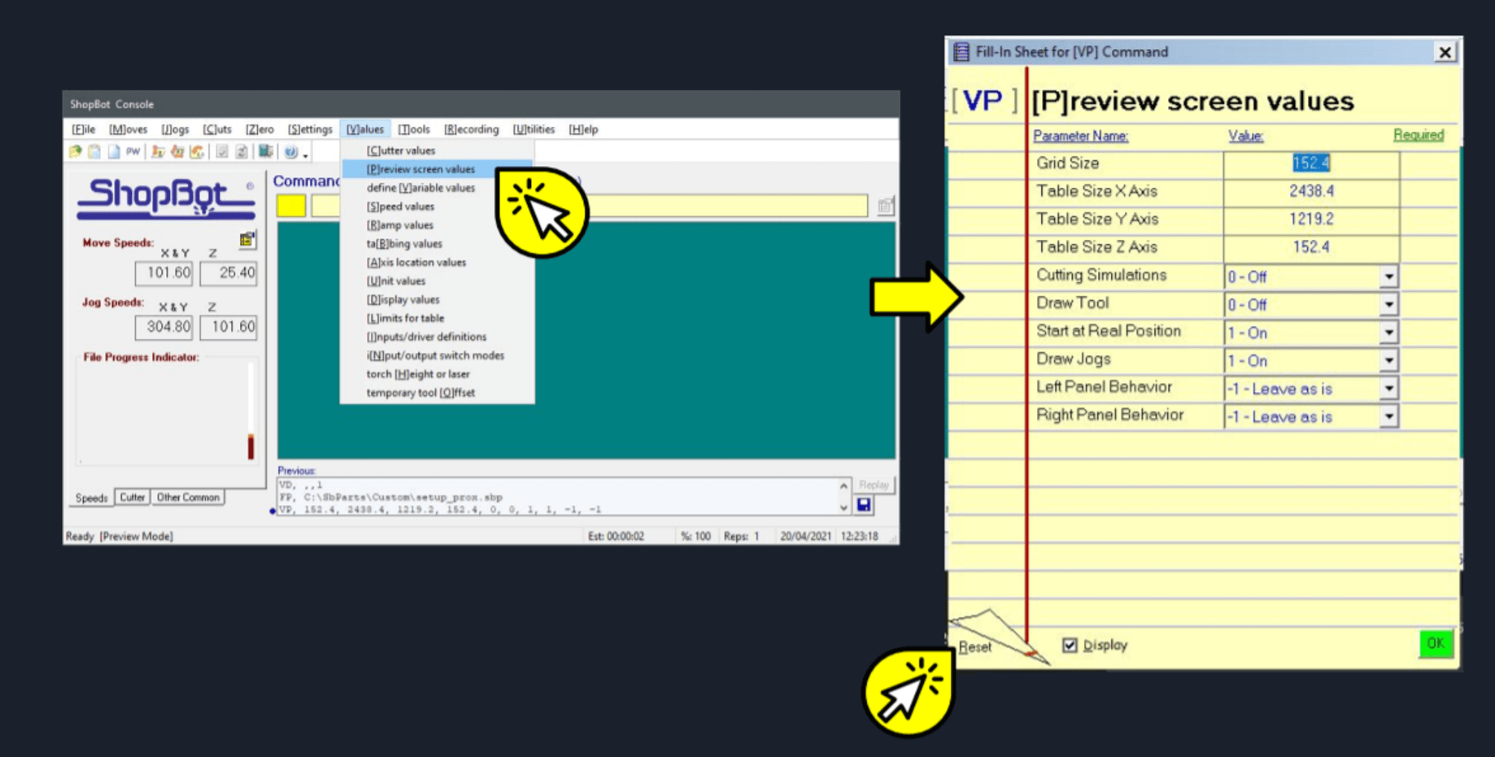1495x757 pixels.
Task: Click the Move Speeds X&Y field 101.60
Action: pyautogui.click(x=163, y=273)
